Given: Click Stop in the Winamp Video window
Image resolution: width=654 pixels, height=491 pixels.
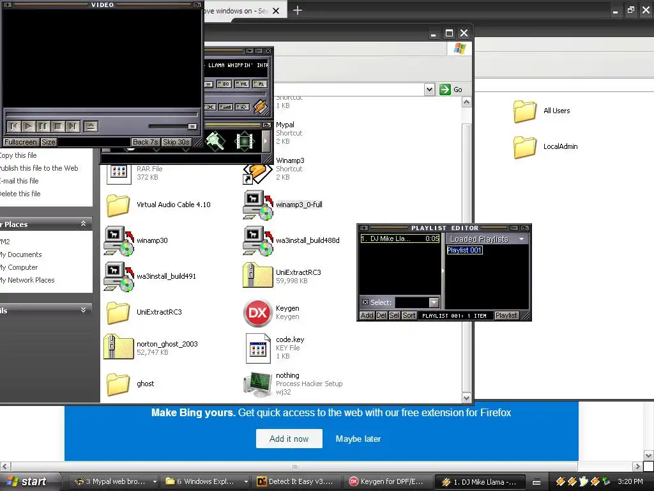Looking at the screenshot, I should [58, 126].
